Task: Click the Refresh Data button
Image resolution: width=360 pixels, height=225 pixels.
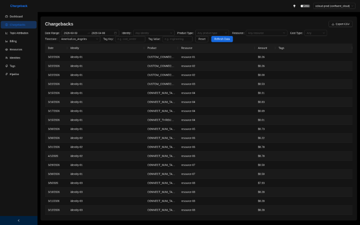Action: point(222,39)
